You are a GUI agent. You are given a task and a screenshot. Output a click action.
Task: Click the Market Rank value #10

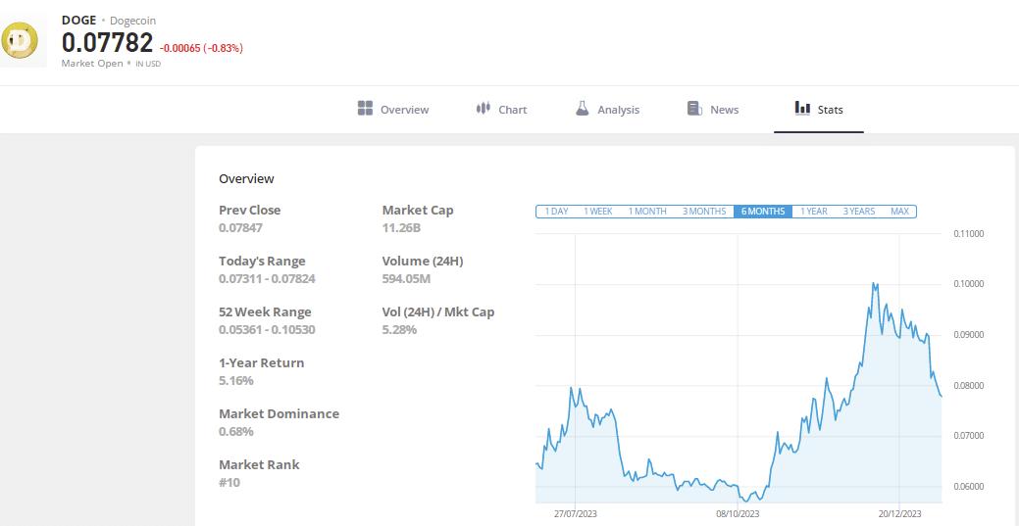coord(229,483)
